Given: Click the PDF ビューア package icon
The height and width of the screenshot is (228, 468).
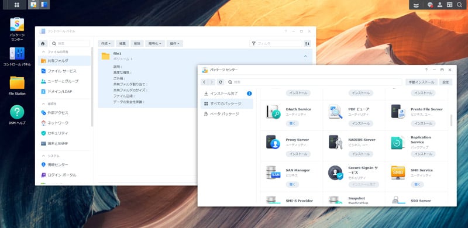Looking at the screenshot, I should point(335,112).
